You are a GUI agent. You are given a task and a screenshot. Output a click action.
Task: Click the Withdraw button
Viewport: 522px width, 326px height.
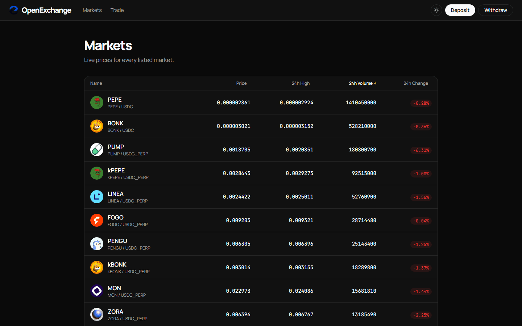pos(496,10)
